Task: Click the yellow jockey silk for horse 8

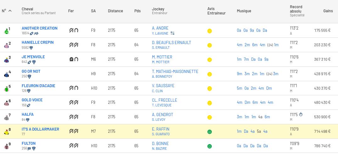Action: [x=6, y=132]
